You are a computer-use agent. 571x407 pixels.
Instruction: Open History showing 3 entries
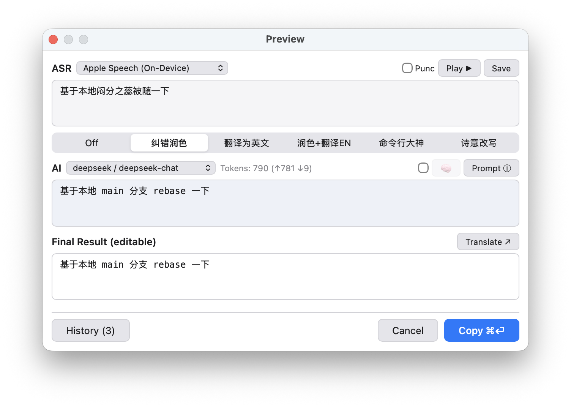90,330
